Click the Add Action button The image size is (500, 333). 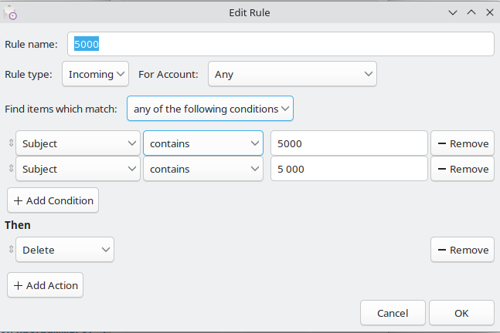46,285
